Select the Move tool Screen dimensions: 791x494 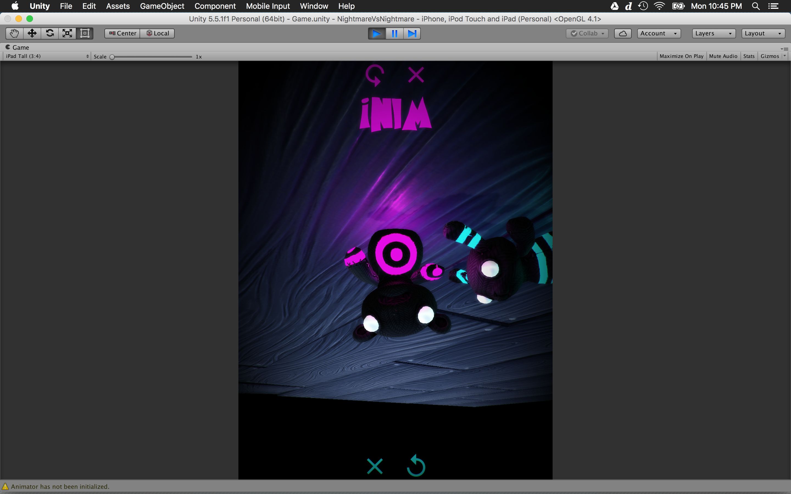pyautogui.click(x=32, y=33)
